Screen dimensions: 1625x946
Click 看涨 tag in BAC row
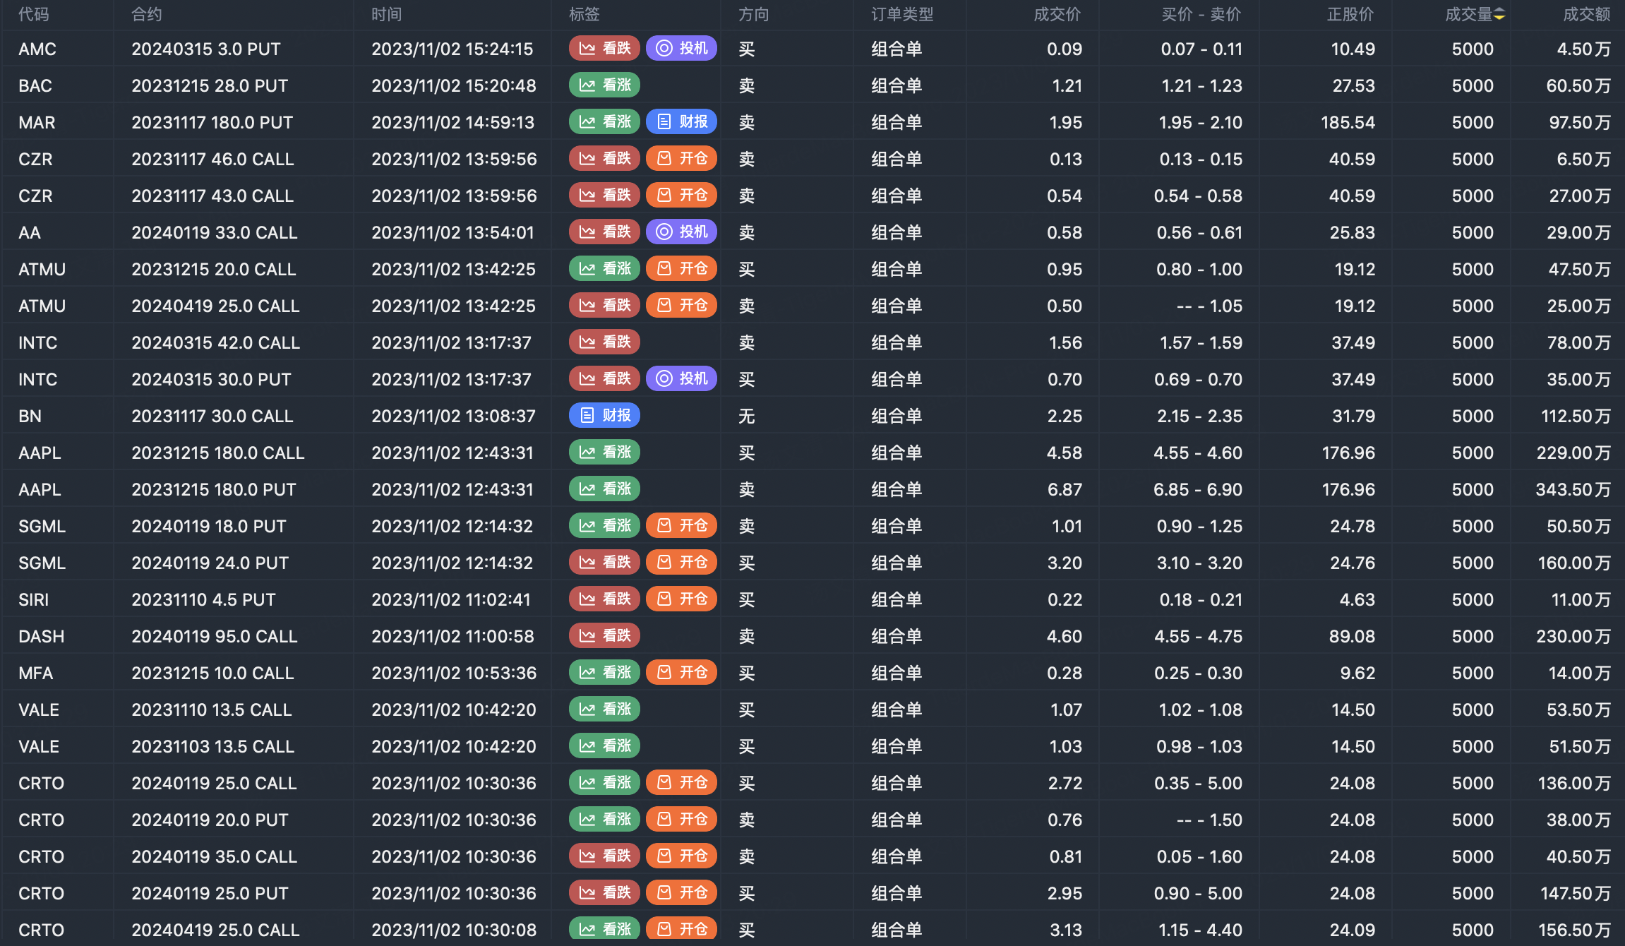pos(604,85)
